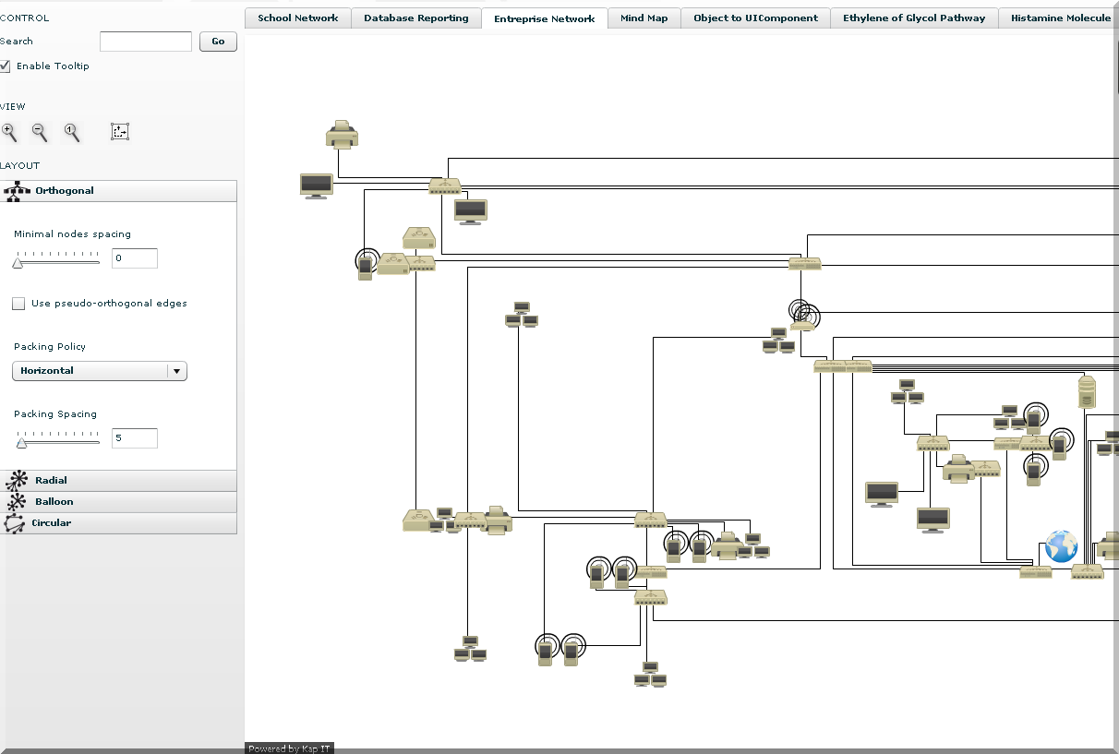
Task: Click the Powered by Kap IT link
Action: click(x=289, y=748)
